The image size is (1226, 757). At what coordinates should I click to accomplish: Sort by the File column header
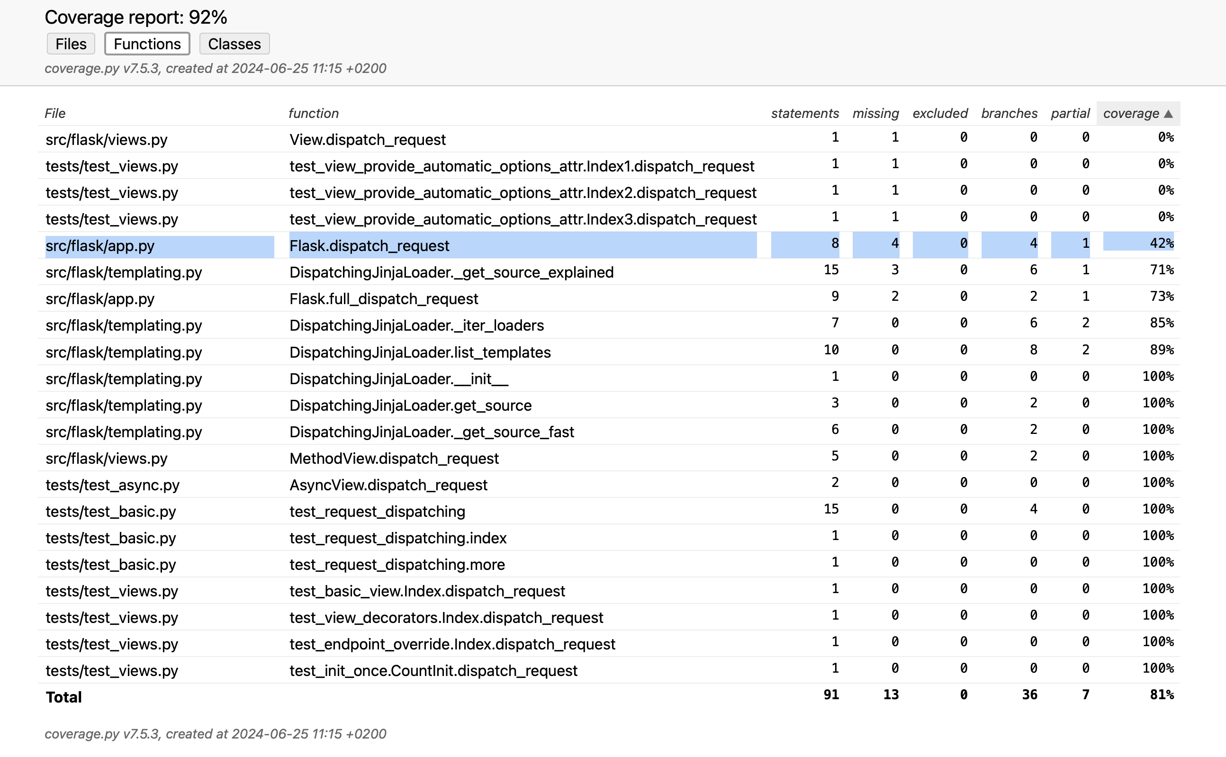[x=55, y=114]
